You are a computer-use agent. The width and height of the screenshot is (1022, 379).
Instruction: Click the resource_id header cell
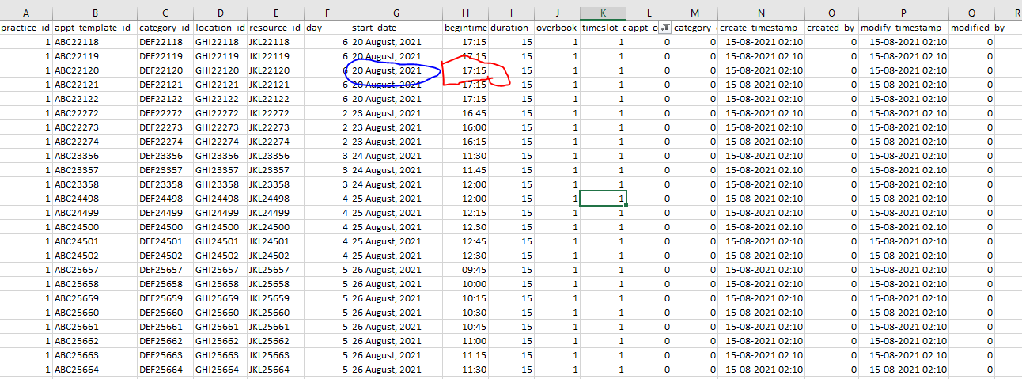(274, 28)
